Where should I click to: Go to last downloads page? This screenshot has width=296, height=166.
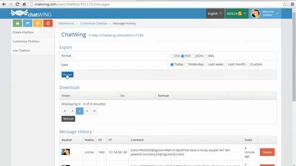pyautogui.click(x=94, y=111)
